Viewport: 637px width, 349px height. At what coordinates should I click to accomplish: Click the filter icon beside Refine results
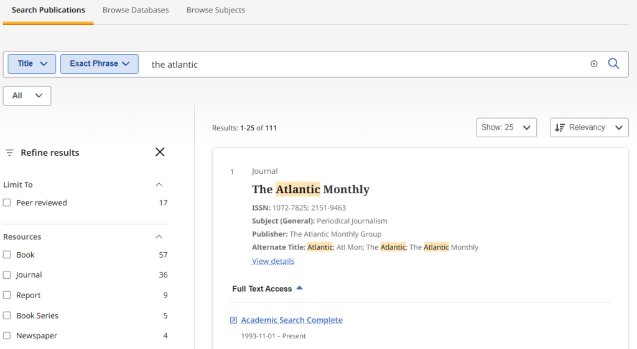(9, 153)
